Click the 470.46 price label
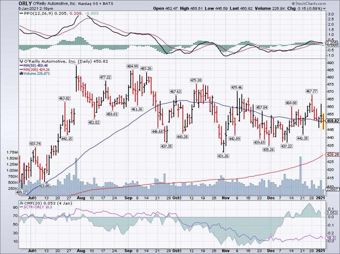Viewport: 340px width, 254px height. [x=237, y=88]
